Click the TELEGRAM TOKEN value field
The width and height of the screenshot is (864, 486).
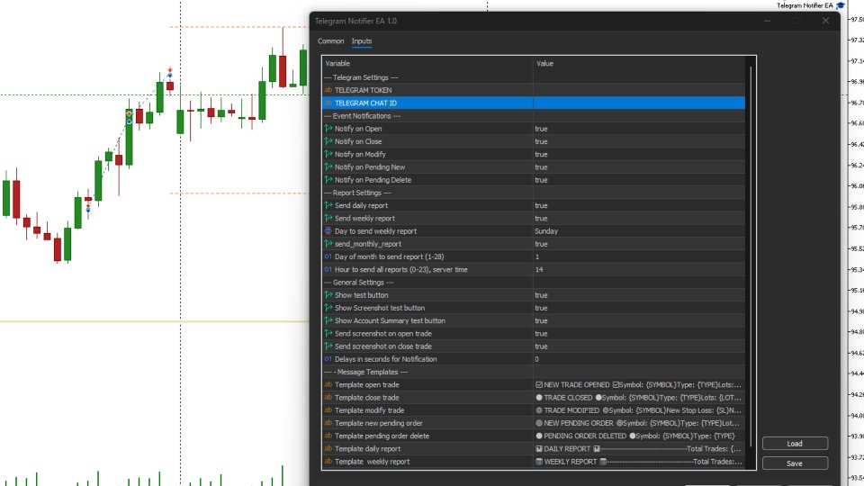639,90
